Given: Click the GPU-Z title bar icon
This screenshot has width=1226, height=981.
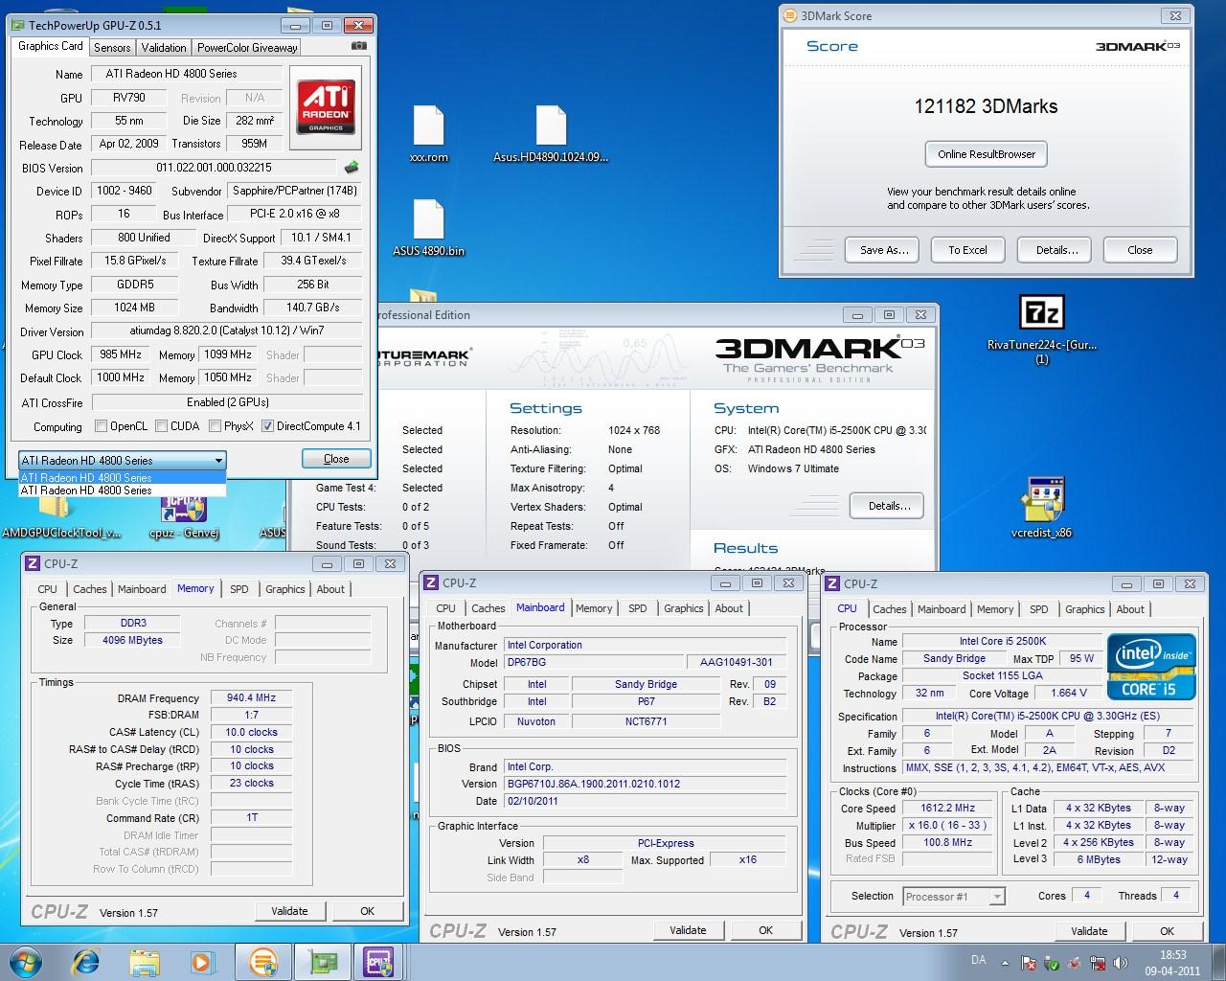Looking at the screenshot, I should 18,26.
